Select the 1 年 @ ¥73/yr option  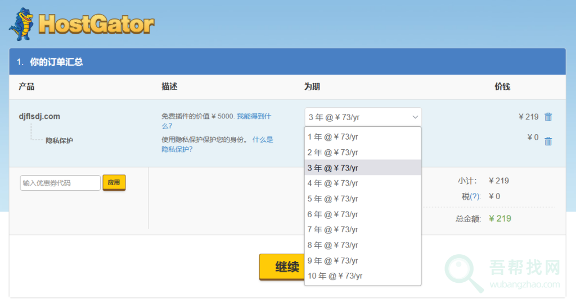click(x=363, y=136)
